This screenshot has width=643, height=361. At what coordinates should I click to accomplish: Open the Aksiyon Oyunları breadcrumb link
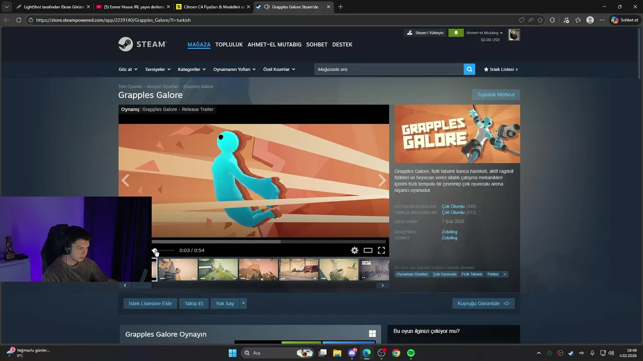pos(162,86)
